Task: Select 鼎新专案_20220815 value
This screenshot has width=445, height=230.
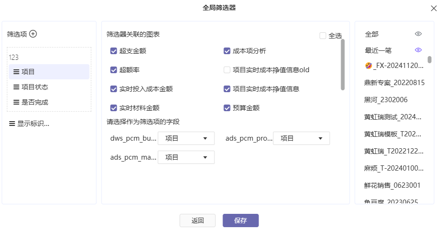Action: tap(394, 83)
